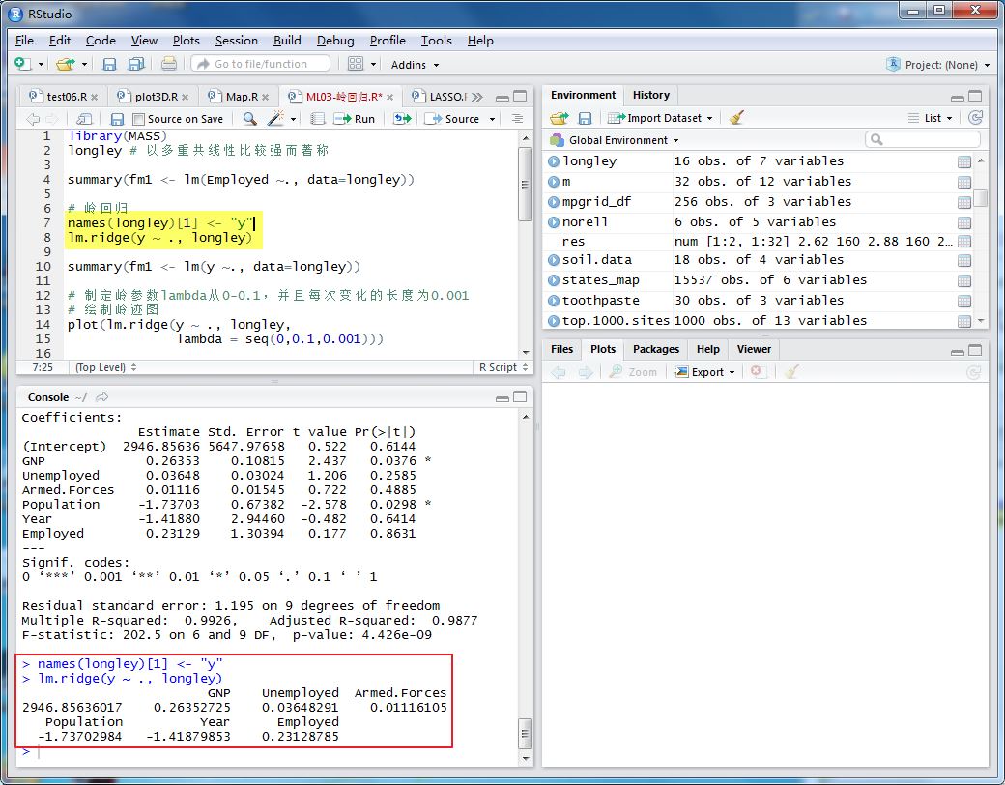The image size is (1005, 785).
Task: Click the print icon in main toolbar
Action: [x=169, y=64]
